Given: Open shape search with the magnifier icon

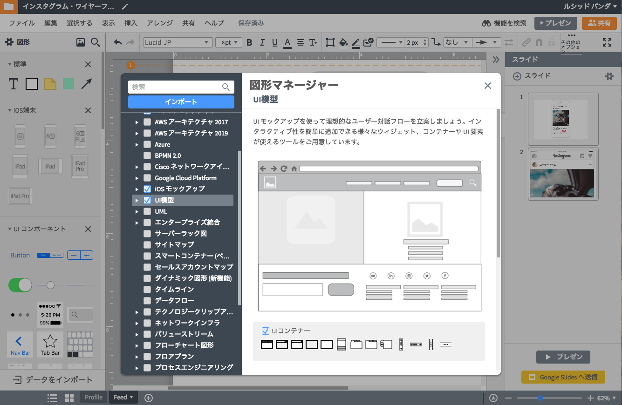Looking at the screenshot, I should 96,42.
